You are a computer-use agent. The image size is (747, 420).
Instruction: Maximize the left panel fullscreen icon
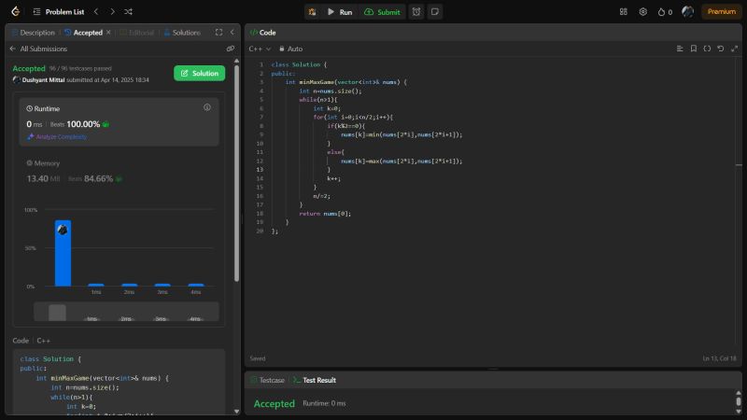coord(218,33)
